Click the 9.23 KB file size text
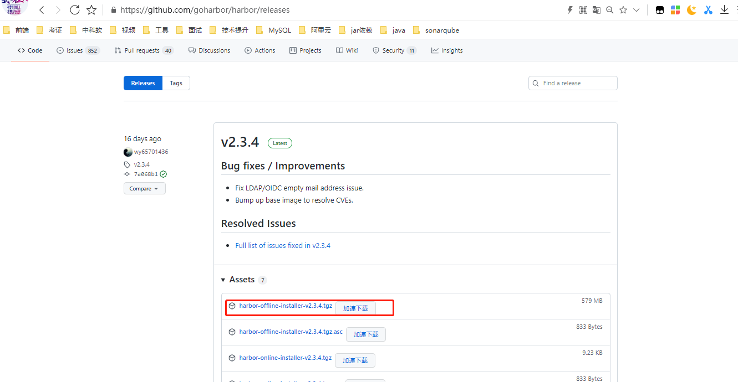The height and width of the screenshot is (382, 738). [592, 353]
